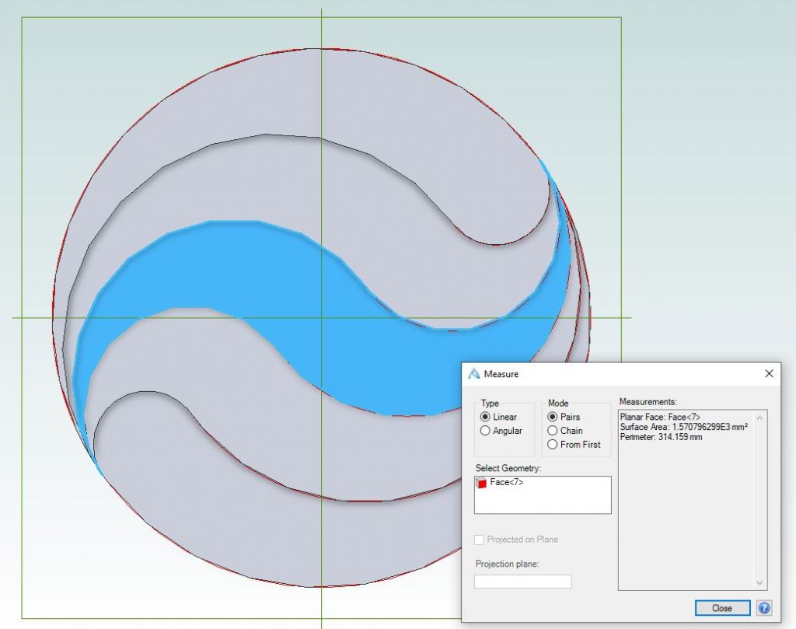Image resolution: width=796 pixels, height=629 pixels.
Task: Click the X to dismiss Measure dialog
Action: point(769,374)
